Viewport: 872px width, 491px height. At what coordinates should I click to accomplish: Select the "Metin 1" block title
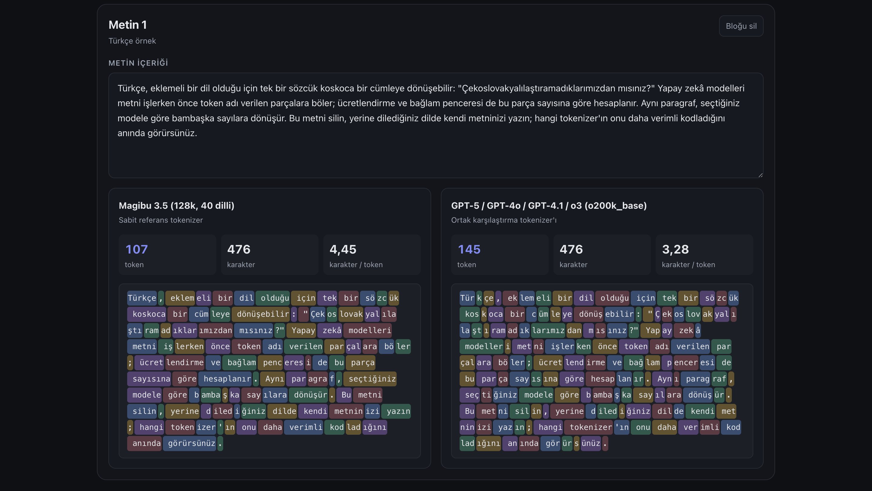(x=127, y=25)
